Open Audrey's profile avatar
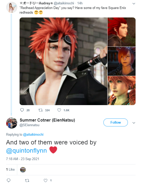 point(12,7)
